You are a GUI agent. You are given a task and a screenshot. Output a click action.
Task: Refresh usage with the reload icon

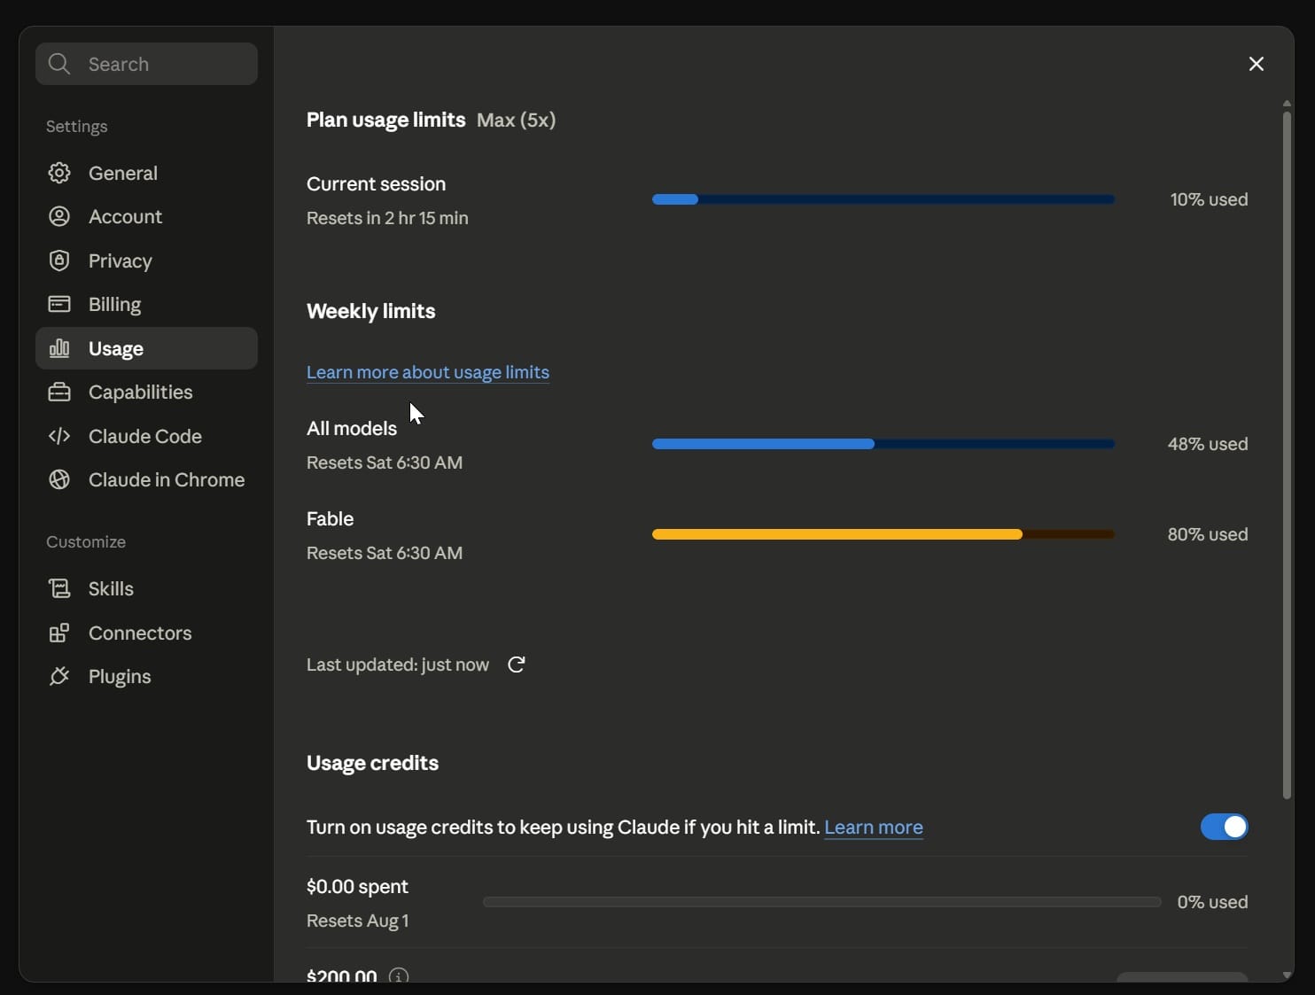pos(517,665)
